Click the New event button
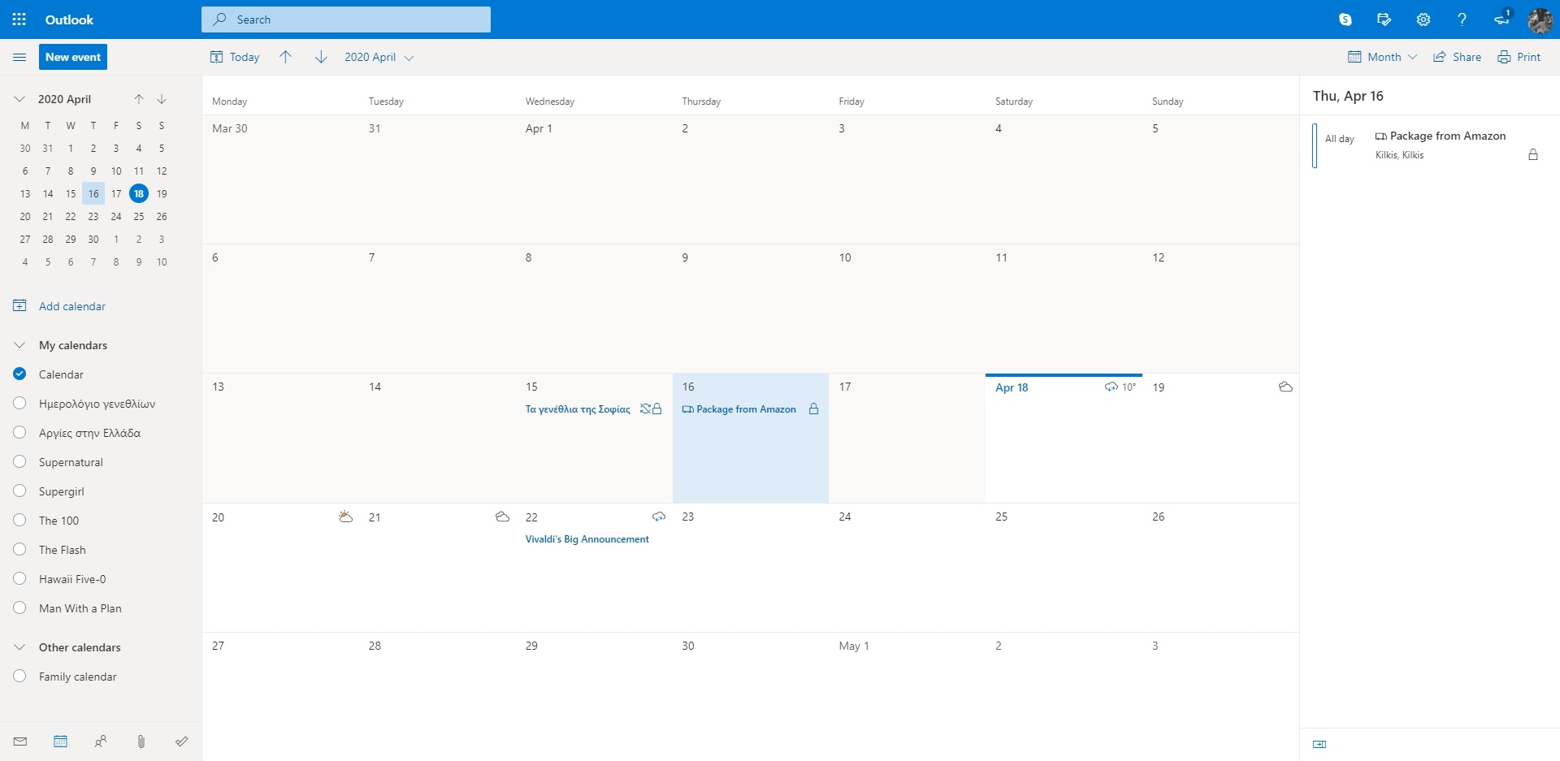Image resolution: width=1560 pixels, height=761 pixels. pyautogui.click(x=73, y=57)
